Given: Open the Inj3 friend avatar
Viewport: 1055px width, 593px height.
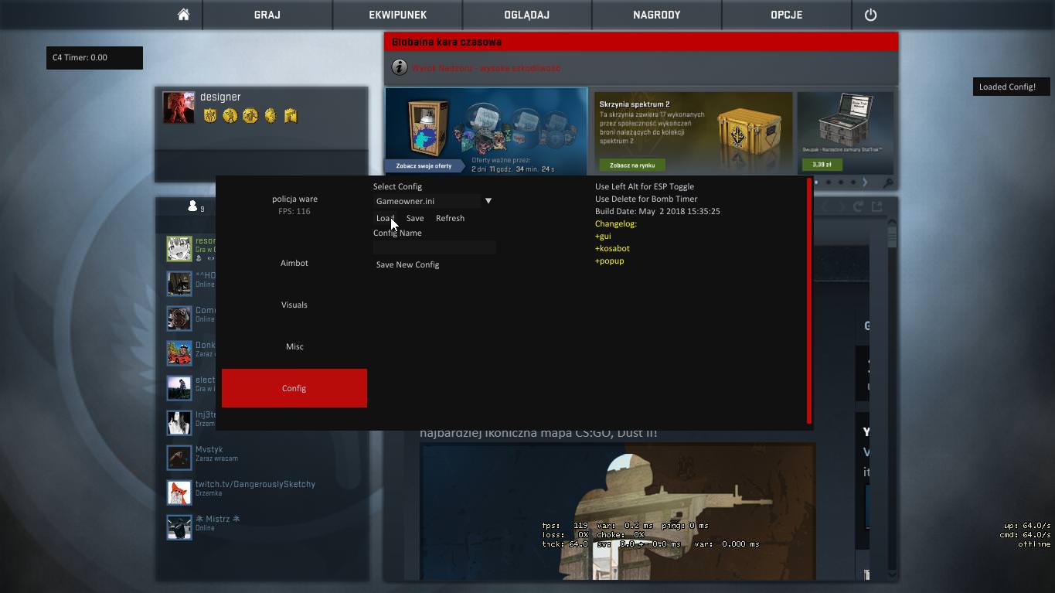Looking at the screenshot, I should (179, 422).
